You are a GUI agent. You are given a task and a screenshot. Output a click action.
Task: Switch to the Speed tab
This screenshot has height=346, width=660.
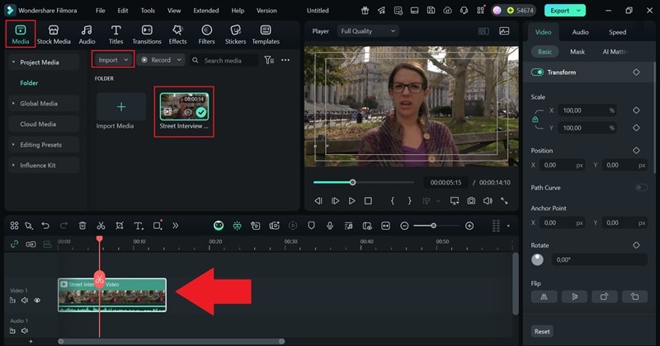click(617, 32)
